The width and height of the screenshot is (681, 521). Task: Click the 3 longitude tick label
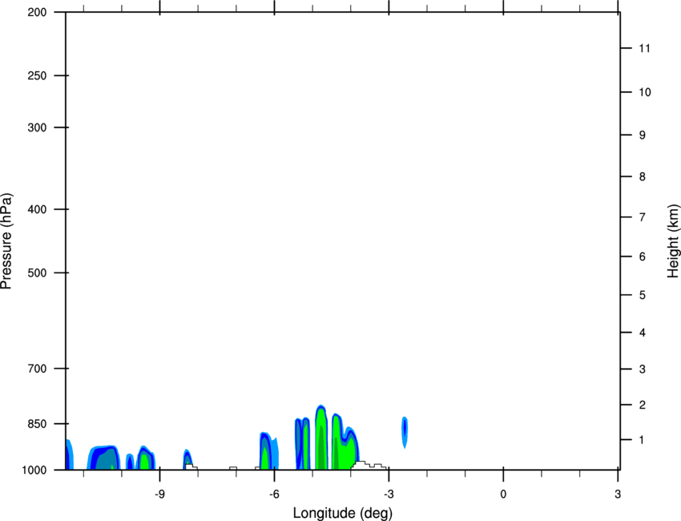[618, 495]
